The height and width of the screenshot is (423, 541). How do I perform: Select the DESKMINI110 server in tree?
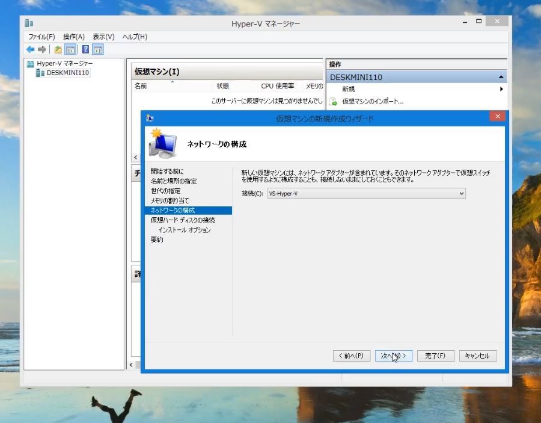point(67,73)
